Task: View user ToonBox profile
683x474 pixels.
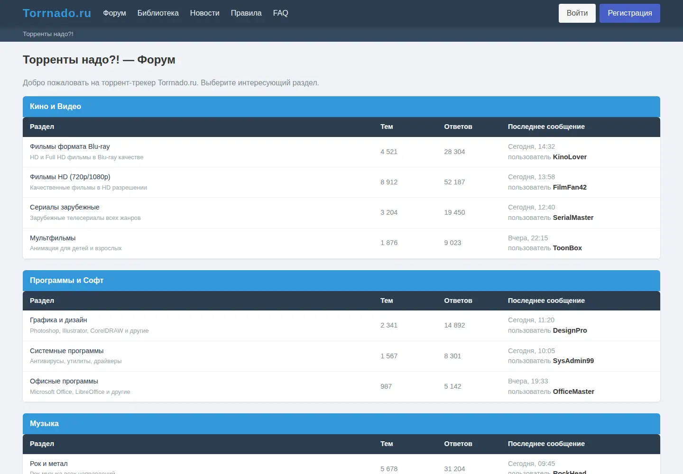Action: pyautogui.click(x=567, y=248)
